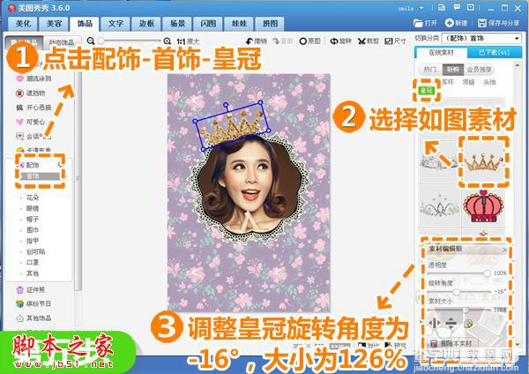Viewport: 529px width, 374px height.
Task: Pick the red cartoon crown thumbnail
Action: 483,206
